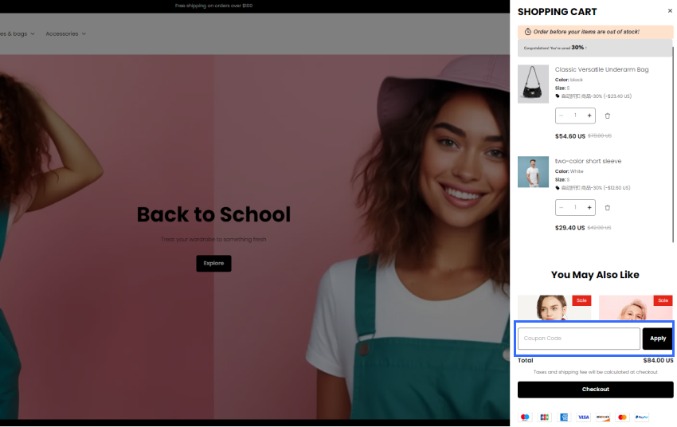Click the JCB payment icon
The height and width of the screenshot is (427, 677).
click(545, 417)
